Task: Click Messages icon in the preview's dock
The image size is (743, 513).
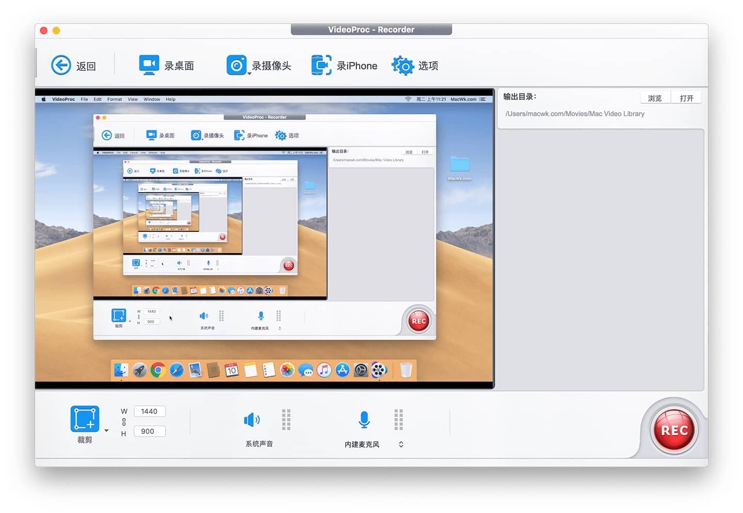Action: [305, 370]
